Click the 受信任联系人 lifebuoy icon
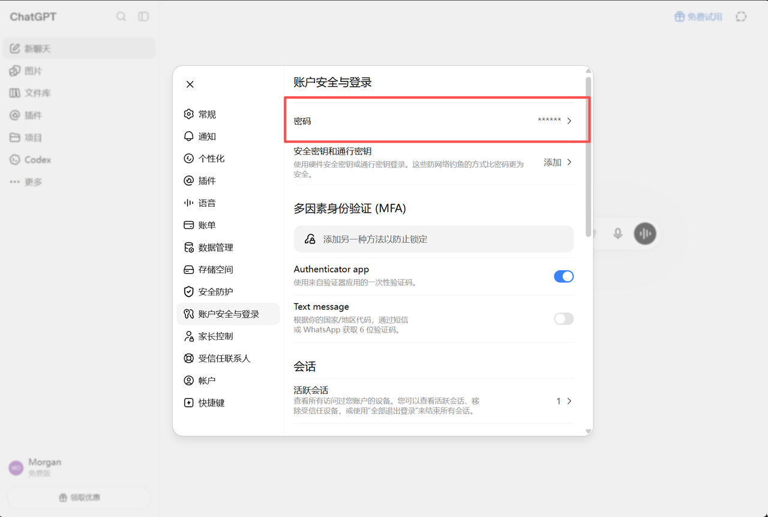This screenshot has height=517, width=768. (188, 358)
